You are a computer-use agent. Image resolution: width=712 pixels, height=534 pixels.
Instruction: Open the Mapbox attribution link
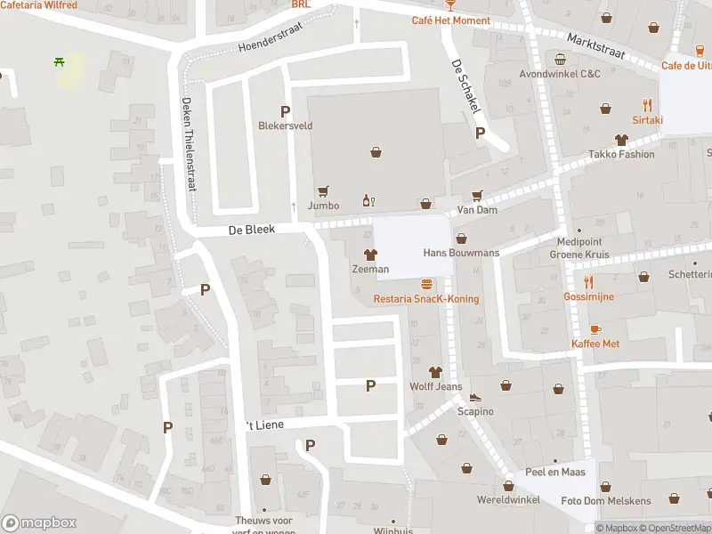(x=617, y=528)
